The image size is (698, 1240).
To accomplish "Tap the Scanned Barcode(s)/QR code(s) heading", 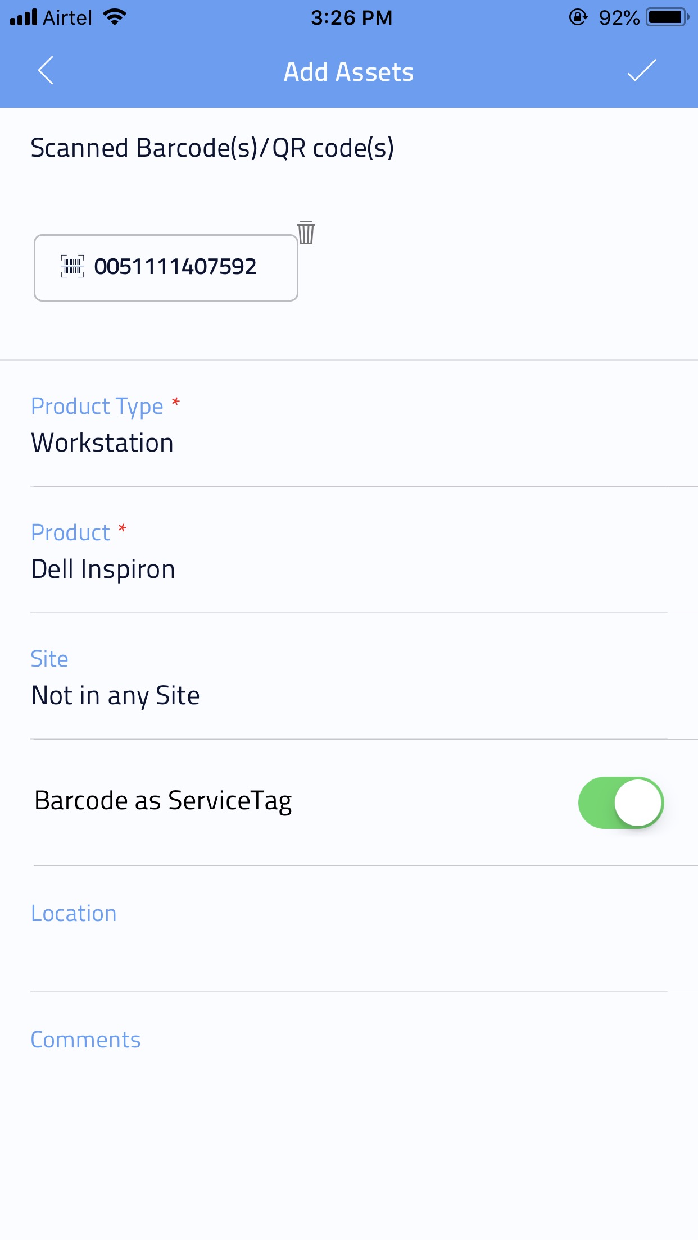I will coord(212,148).
